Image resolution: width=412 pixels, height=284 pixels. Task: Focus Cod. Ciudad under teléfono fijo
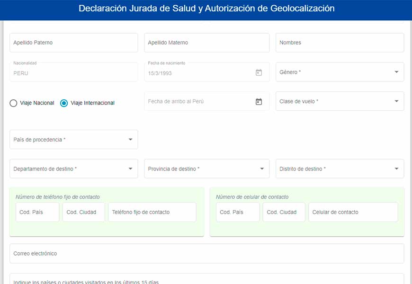(83, 212)
